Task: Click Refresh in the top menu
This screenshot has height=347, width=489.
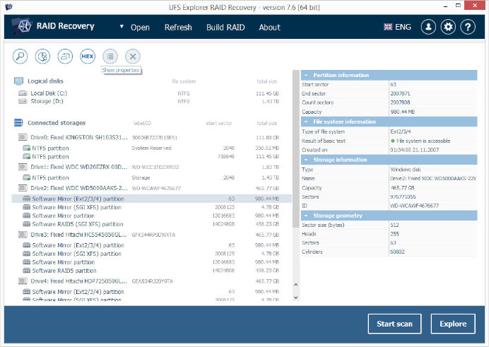Action: (x=178, y=28)
